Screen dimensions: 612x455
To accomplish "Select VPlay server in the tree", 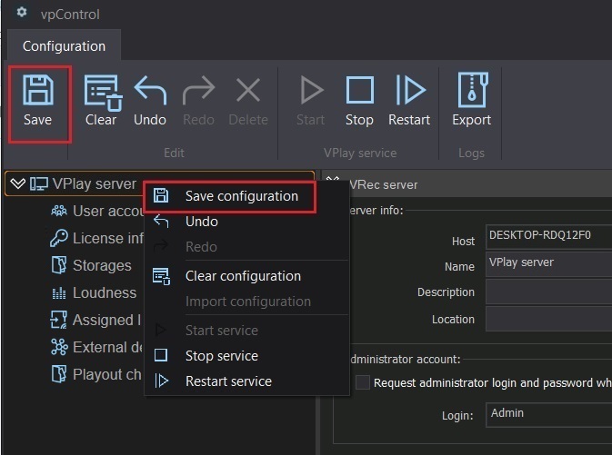I will coord(95,183).
